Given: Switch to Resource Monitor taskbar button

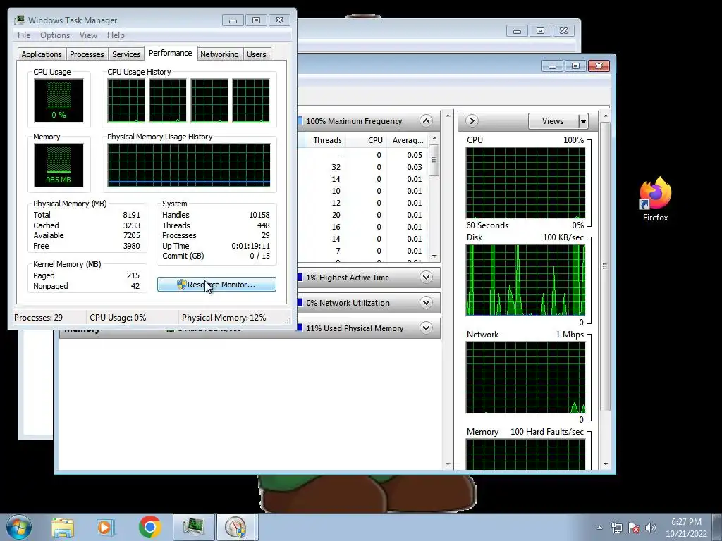Looking at the screenshot, I should click(237, 527).
